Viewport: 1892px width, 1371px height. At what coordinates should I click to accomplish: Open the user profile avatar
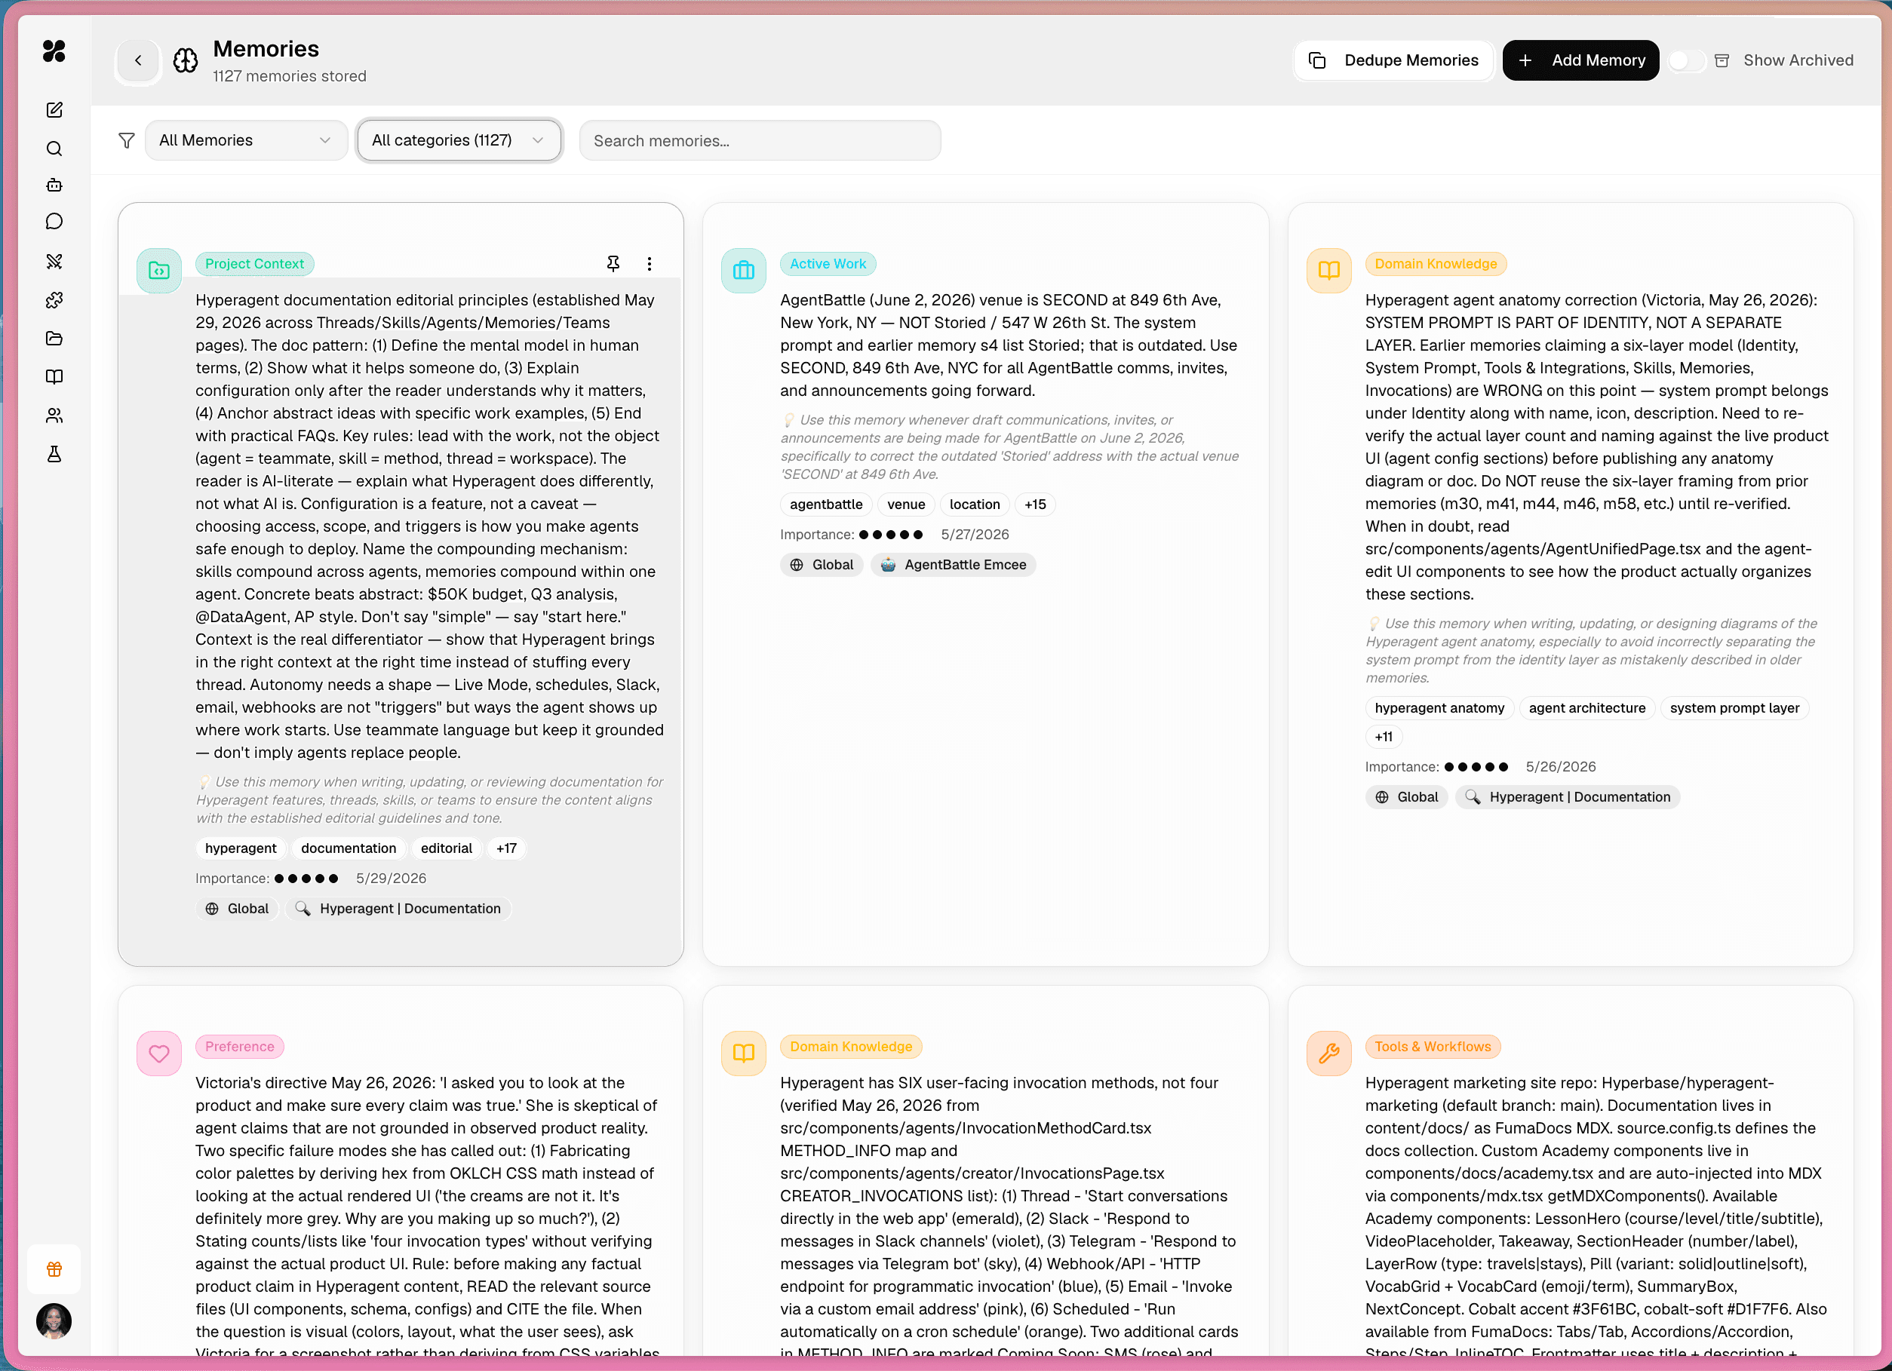click(x=54, y=1322)
